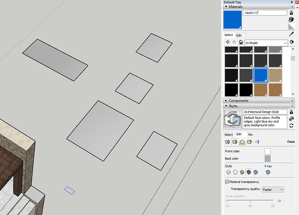Click Create new style icon
Image resolution: width=299 pixels, height=215 pixels.
291,119
